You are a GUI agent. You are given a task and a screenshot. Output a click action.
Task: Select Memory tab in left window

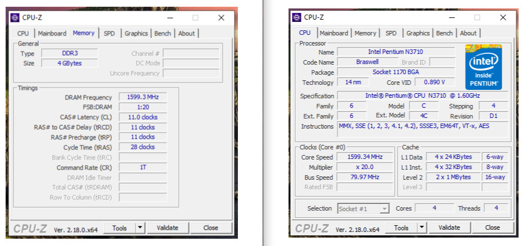tap(84, 33)
